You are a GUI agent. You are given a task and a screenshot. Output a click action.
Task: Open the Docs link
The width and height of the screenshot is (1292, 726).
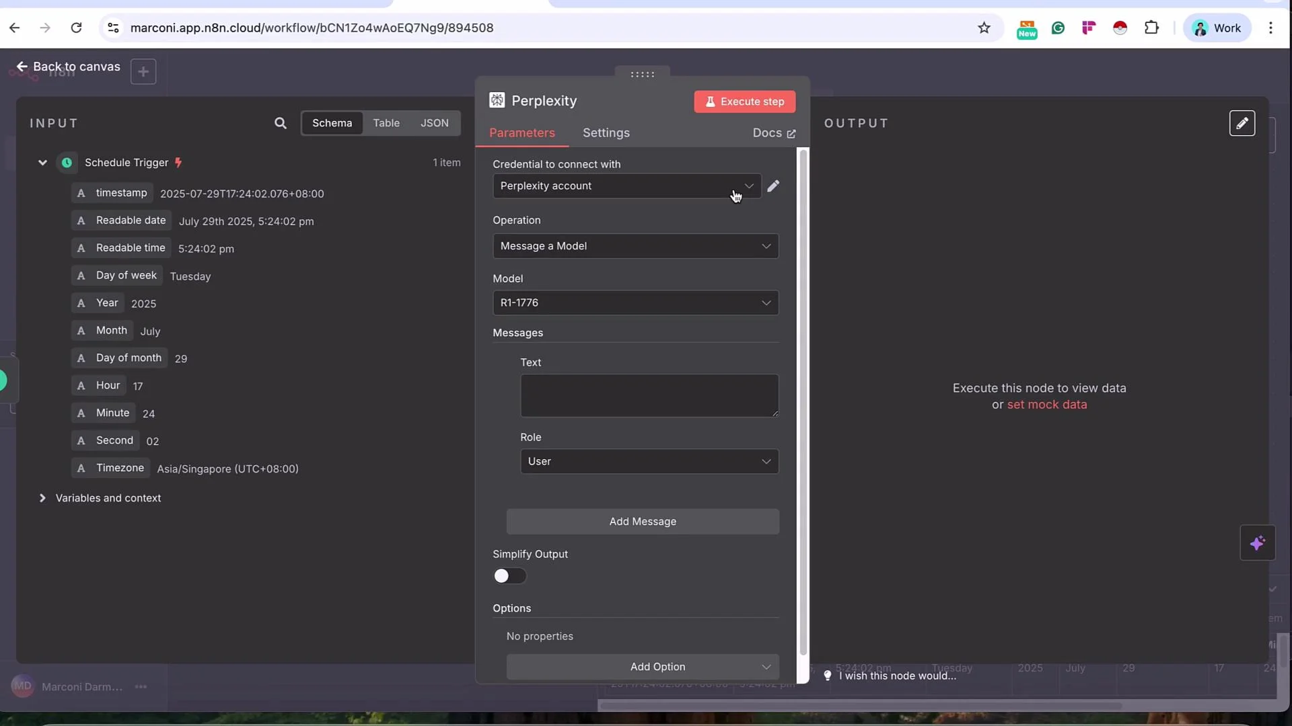pyautogui.click(x=774, y=133)
